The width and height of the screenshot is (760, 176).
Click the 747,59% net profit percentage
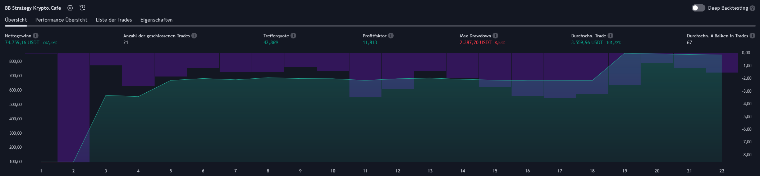click(50, 42)
